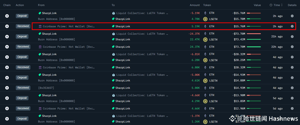The width and height of the screenshot is (300, 125).
Task: Open details icon for 24.37K ETH received row
Action: tap(292, 47)
